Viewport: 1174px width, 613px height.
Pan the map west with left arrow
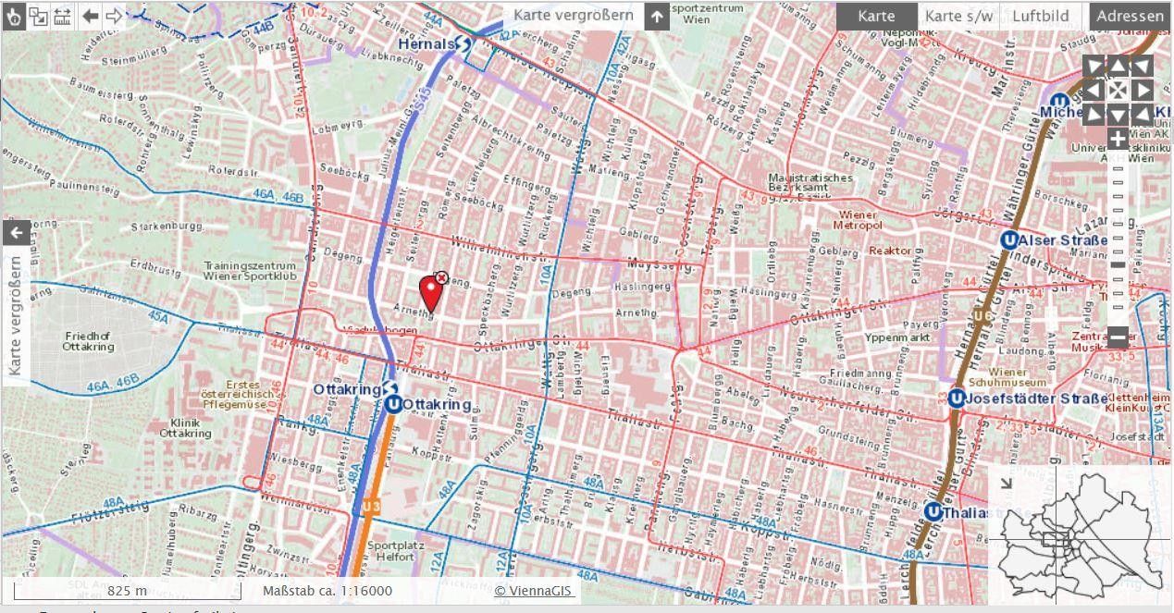[1094, 90]
